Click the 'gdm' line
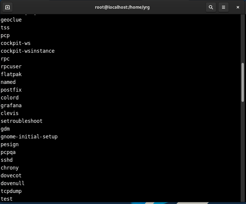Screen dimensions: 246x204 [x=5, y=129]
